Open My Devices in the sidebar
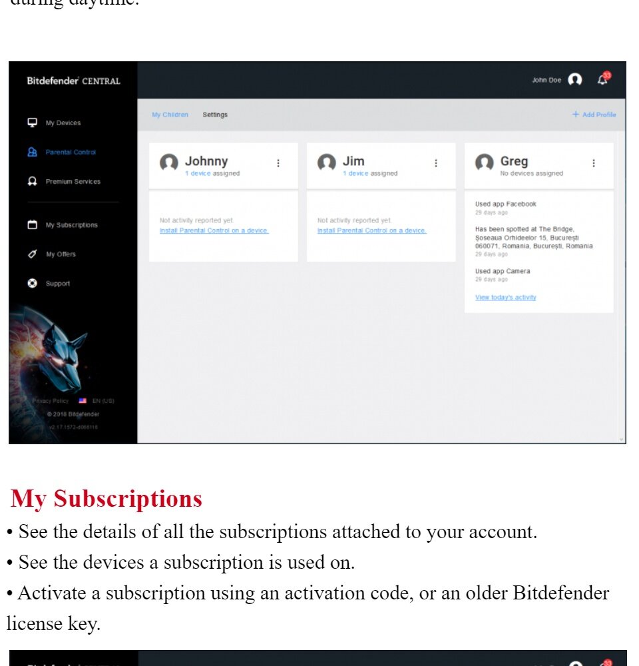The width and height of the screenshot is (639, 666). click(63, 123)
